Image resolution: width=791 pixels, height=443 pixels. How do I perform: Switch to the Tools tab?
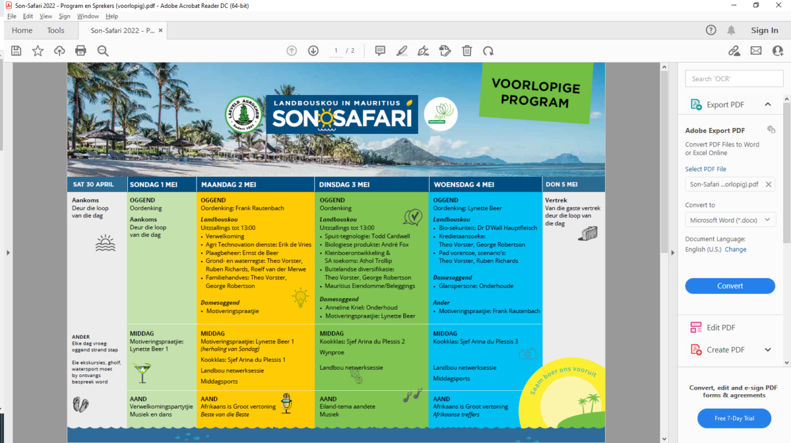pos(56,30)
